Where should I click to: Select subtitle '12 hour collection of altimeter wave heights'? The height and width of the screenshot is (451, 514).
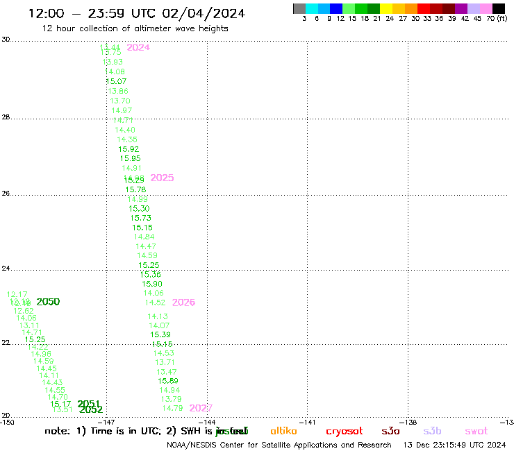pyautogui.click(x=135, y=28)
